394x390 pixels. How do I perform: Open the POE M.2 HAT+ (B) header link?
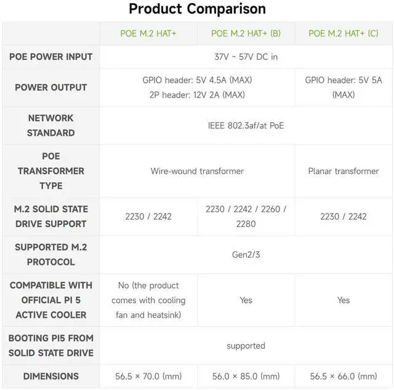(246, 33)
